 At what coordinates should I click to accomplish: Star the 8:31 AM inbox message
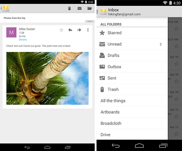(176, 46)
